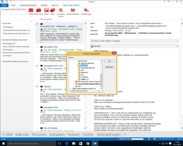Click Klartext envelope icon
183x146 pixels.
point(92,46)
